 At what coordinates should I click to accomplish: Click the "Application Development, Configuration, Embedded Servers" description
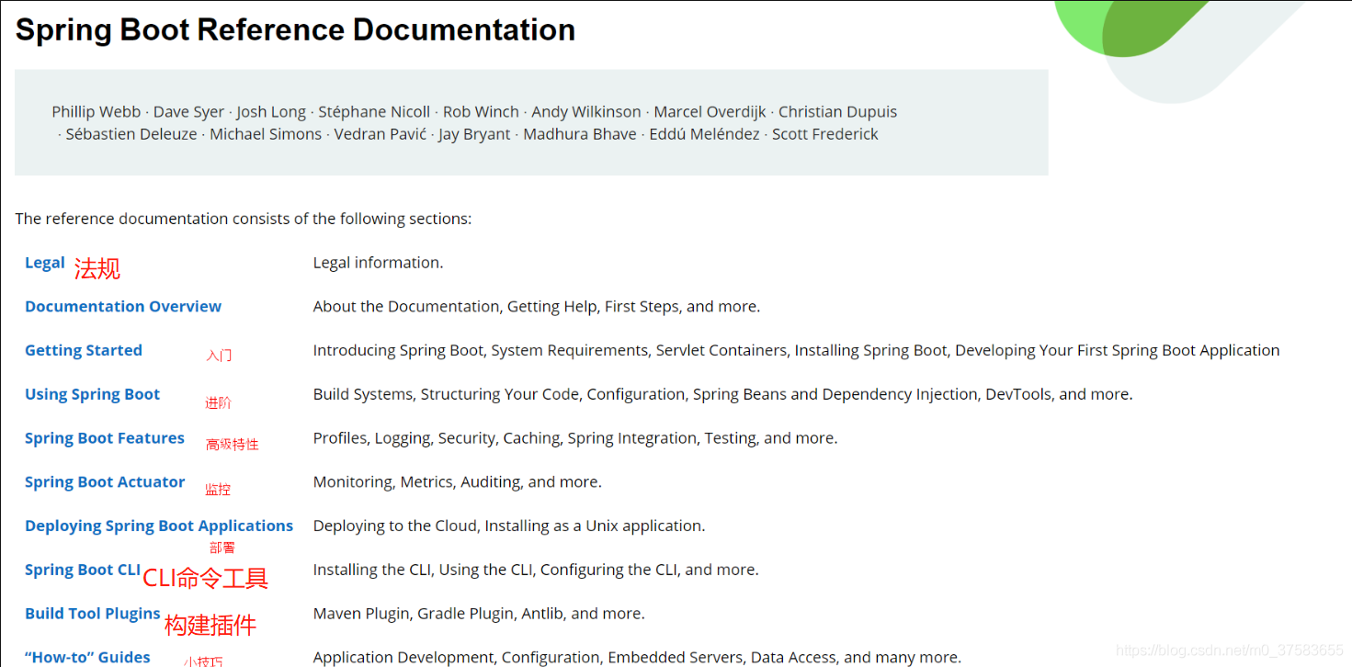coord(637,657)
